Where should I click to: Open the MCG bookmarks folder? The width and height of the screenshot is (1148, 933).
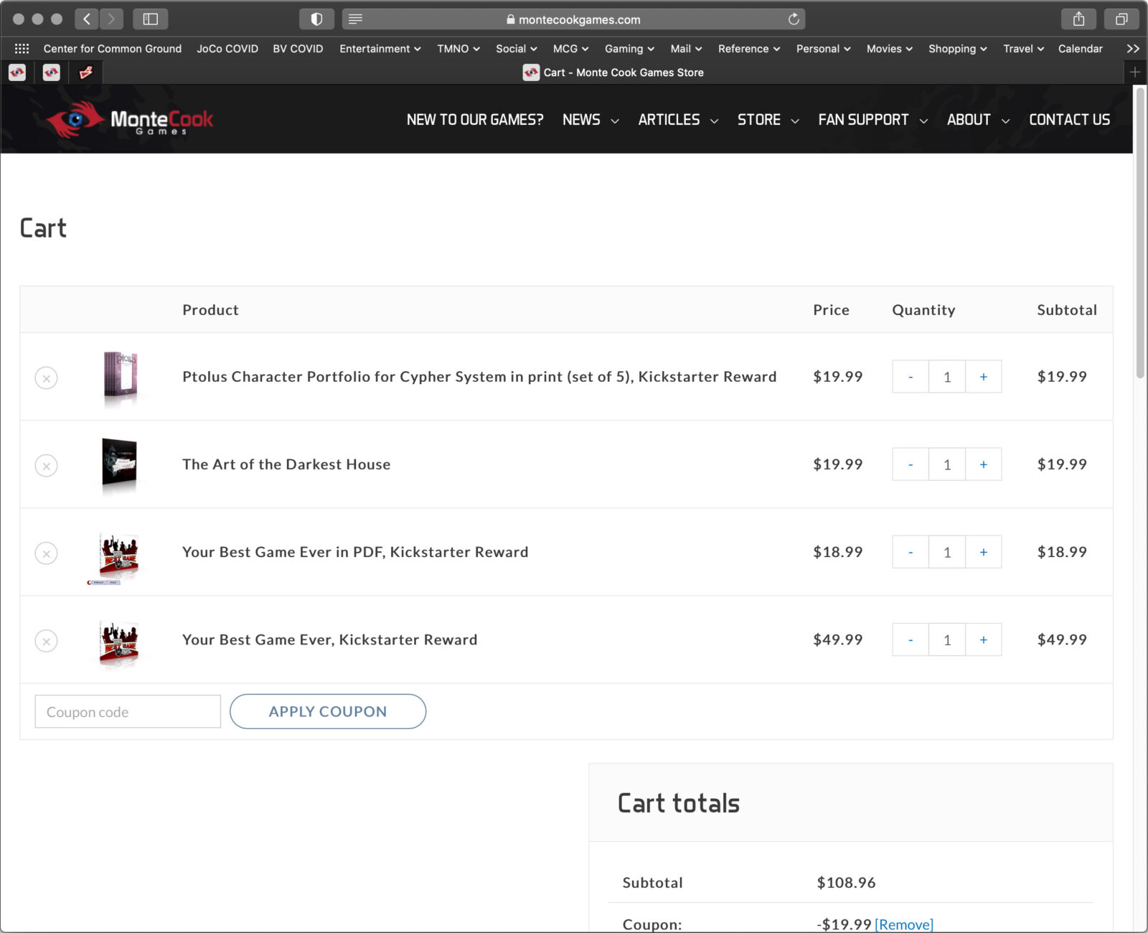click(x=570, y=49)
